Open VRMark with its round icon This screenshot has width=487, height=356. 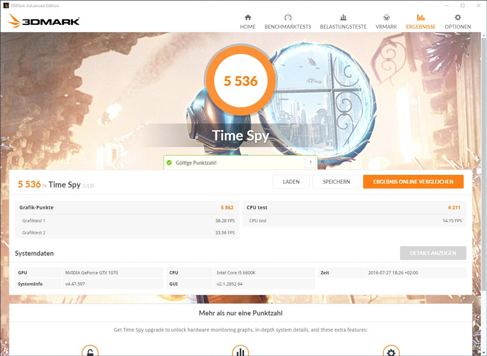click(387, 18)
